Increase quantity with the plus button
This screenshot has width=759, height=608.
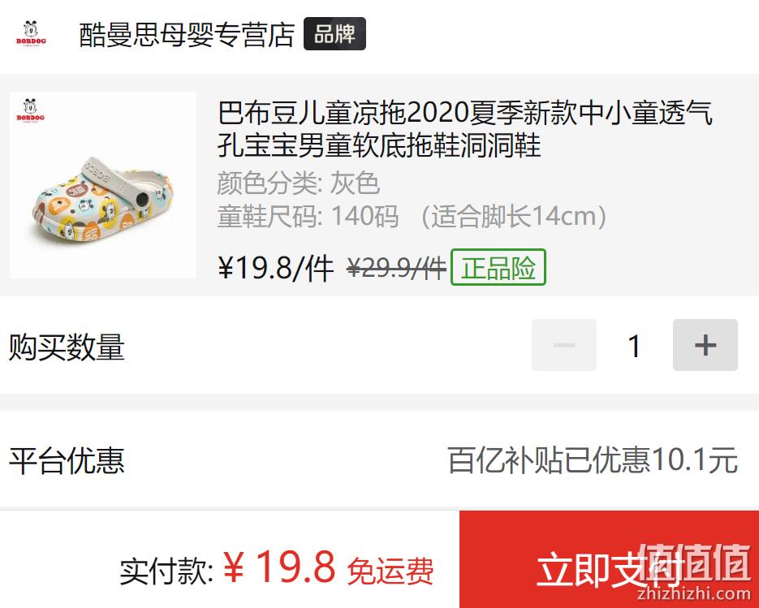tap(705, 345)
